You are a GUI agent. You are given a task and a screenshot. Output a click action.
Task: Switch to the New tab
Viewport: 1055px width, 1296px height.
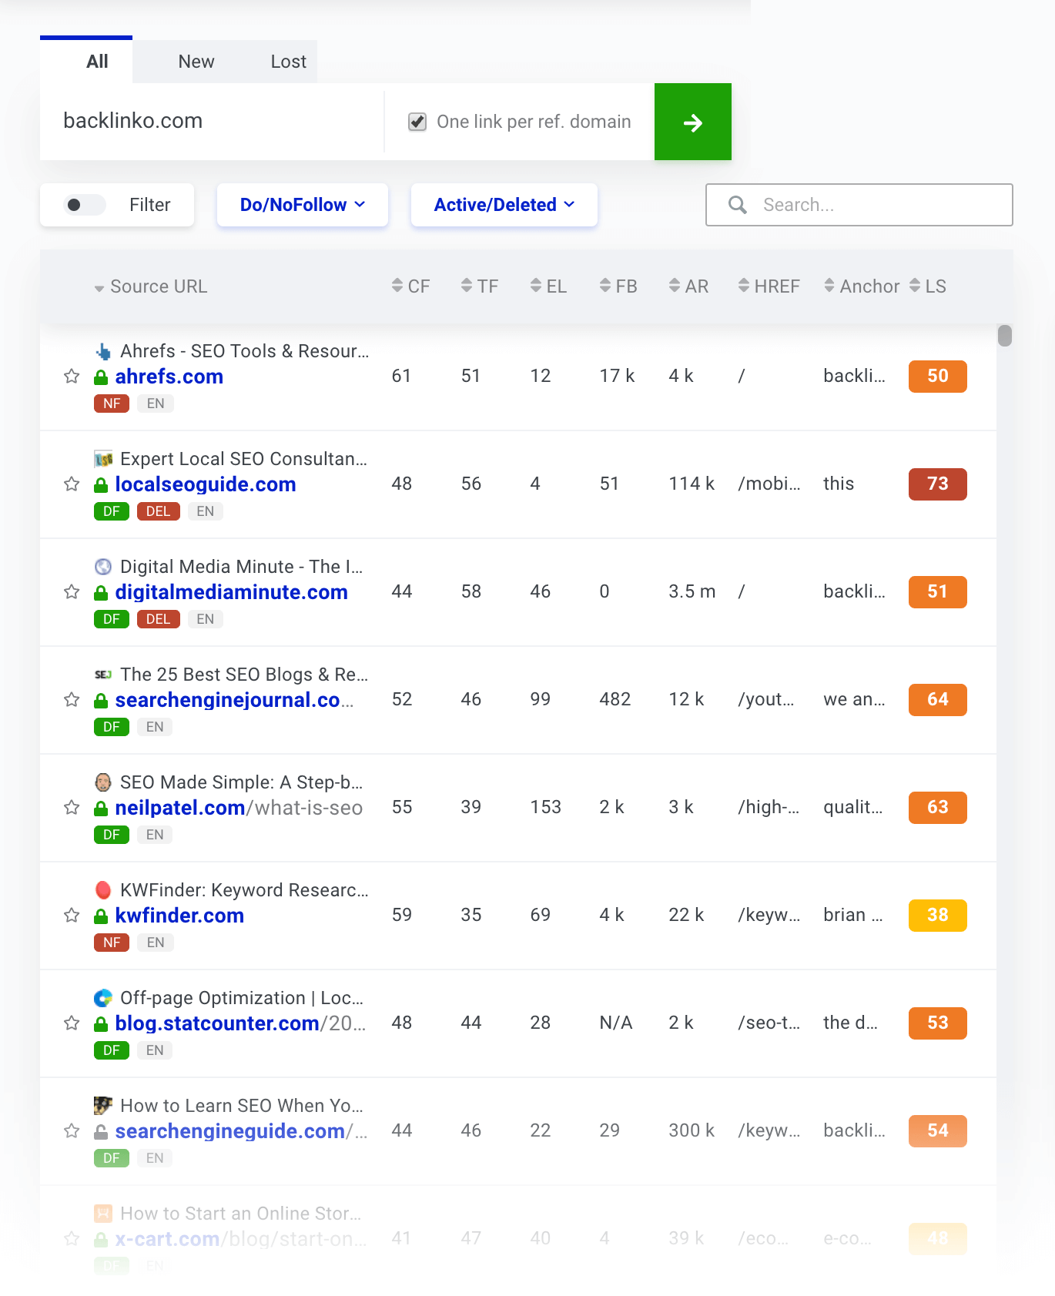coord(196,62)
